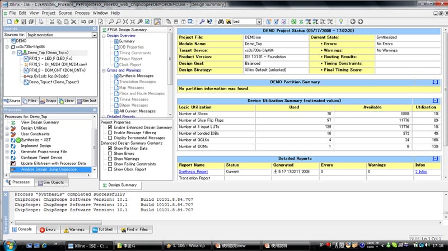Image resolution: width=448 pixels, height=251 pixels.
Task: Select All Current Messages entry
Action: click(137, 111)
